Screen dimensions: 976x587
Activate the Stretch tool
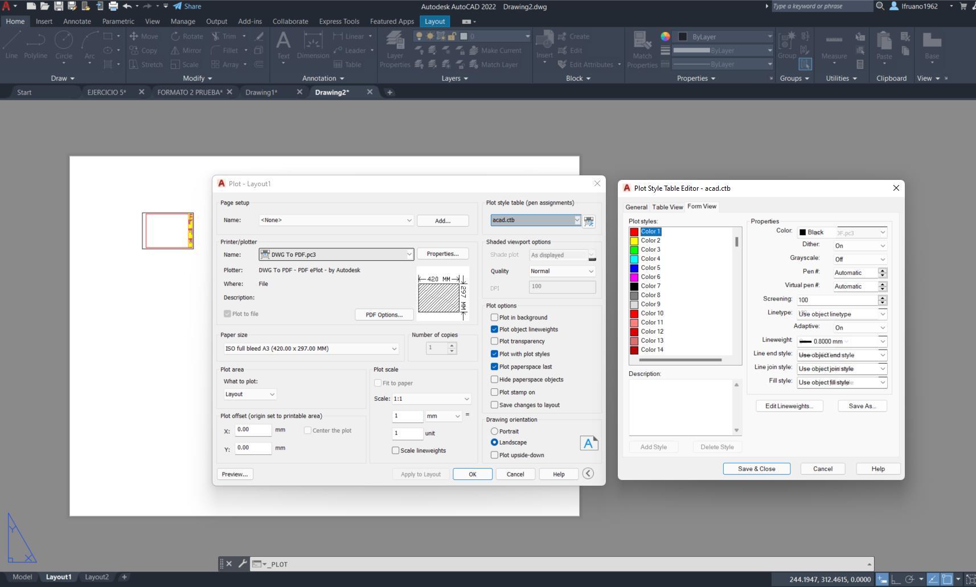coord(146,65)
